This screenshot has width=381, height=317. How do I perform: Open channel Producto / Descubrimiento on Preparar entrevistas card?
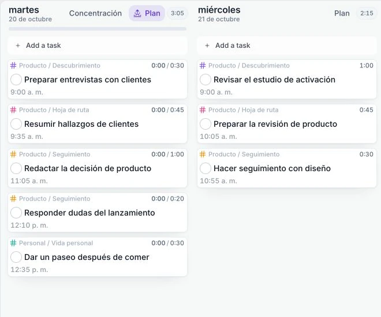pyautogui.click(x=59, y=66)
